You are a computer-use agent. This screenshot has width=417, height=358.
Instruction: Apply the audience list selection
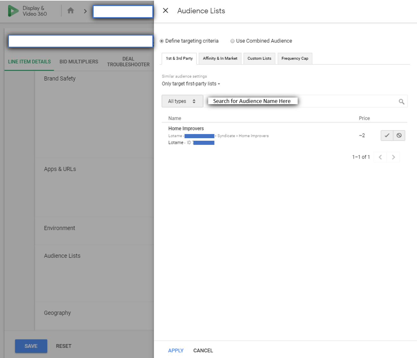click(x=176, y=350)
